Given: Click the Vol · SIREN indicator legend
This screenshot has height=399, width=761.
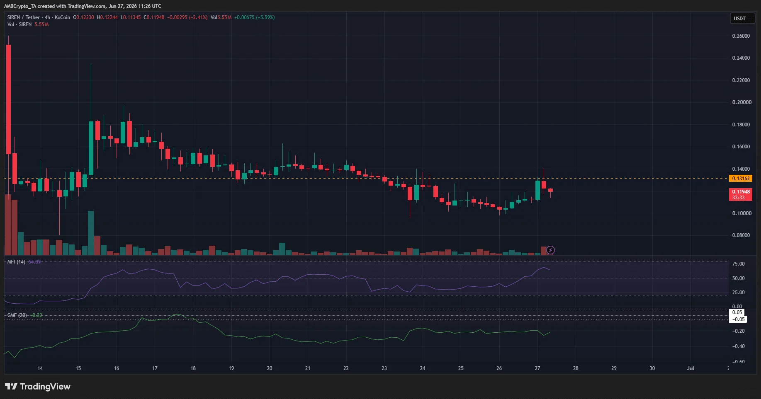Looking at the screenshot, I should click(19, 24).
